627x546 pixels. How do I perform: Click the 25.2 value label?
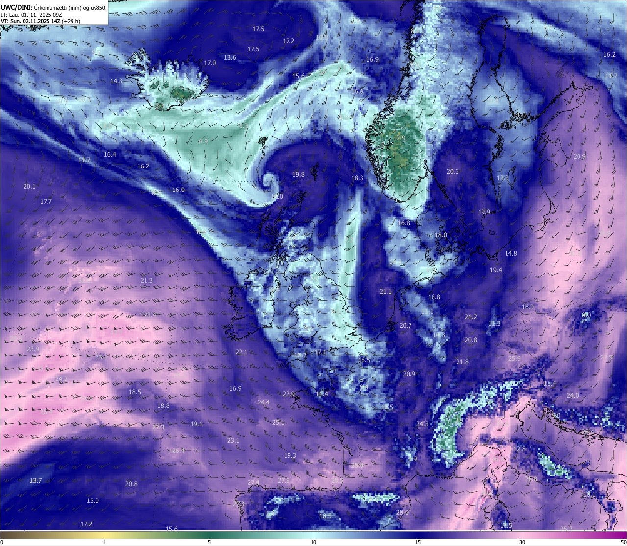566,529
